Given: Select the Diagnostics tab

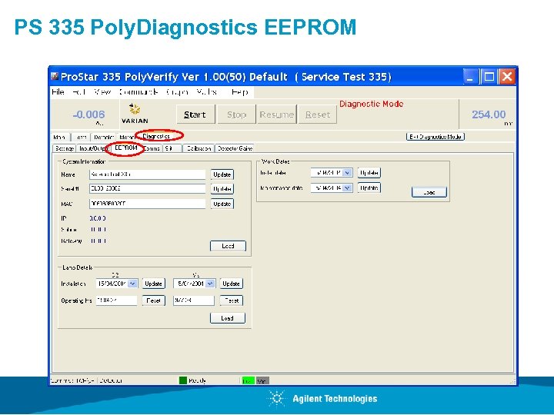Looking at the screenshot, I should click(156, 136).
